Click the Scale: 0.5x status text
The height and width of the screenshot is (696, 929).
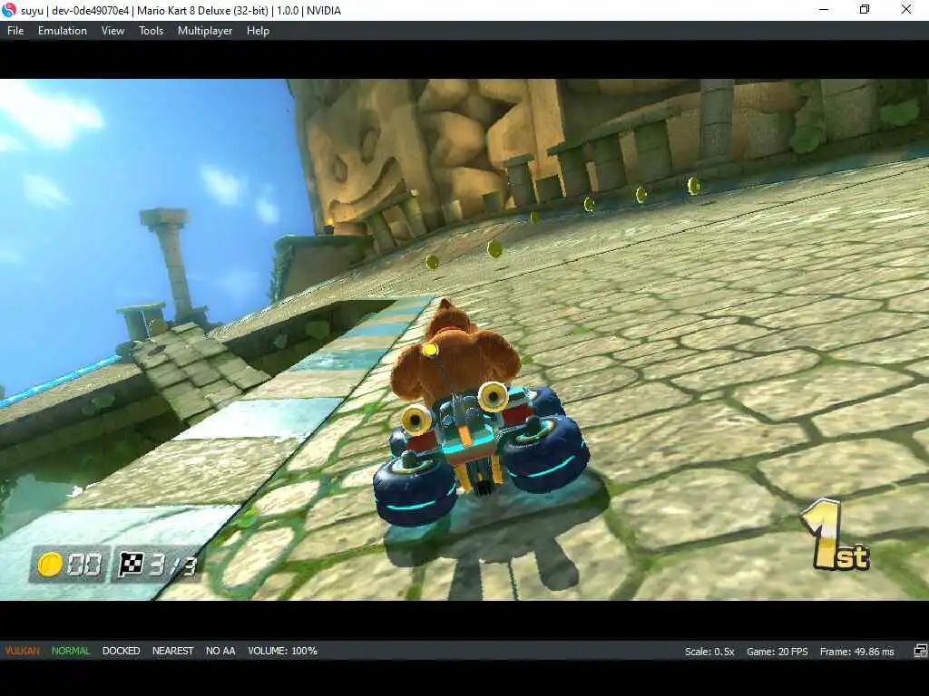(709, 652)
